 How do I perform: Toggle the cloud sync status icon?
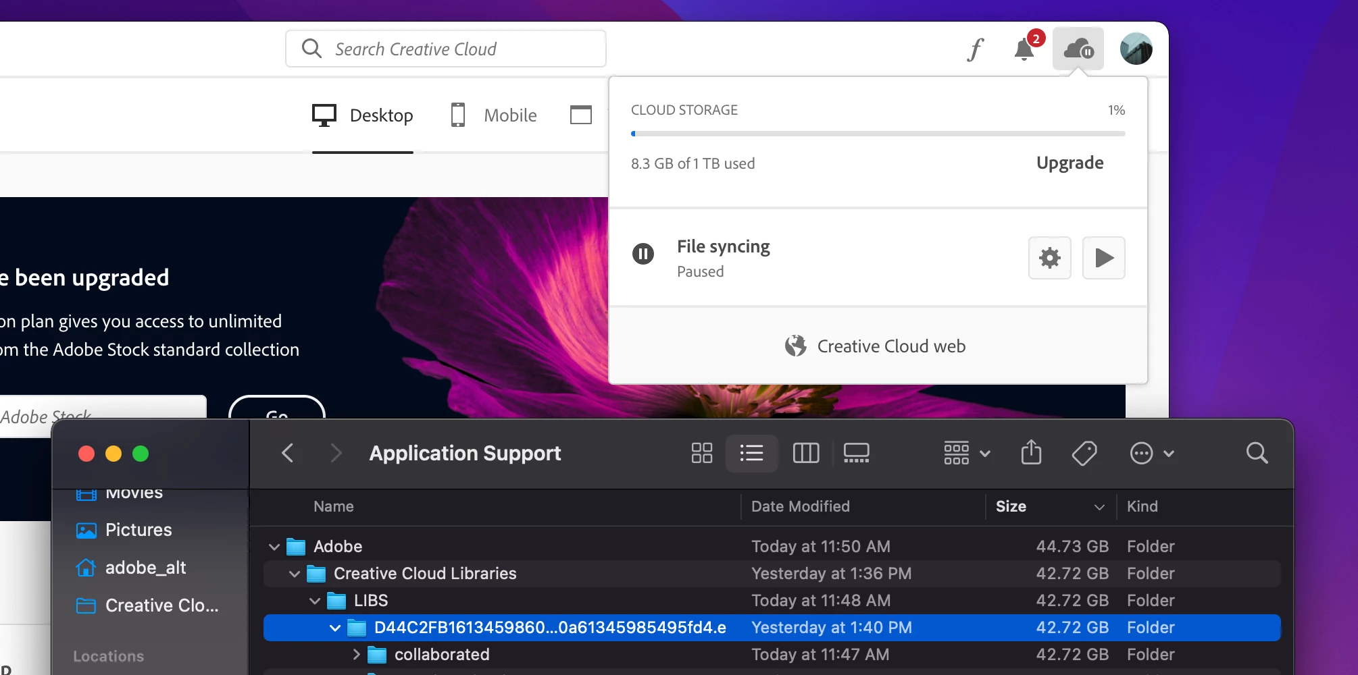click(x=1078, y=49)
